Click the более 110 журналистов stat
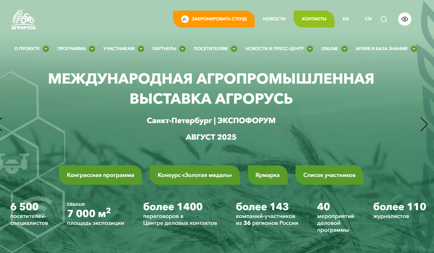The height and width of the screenshot is (253, 434). point(399,210)
